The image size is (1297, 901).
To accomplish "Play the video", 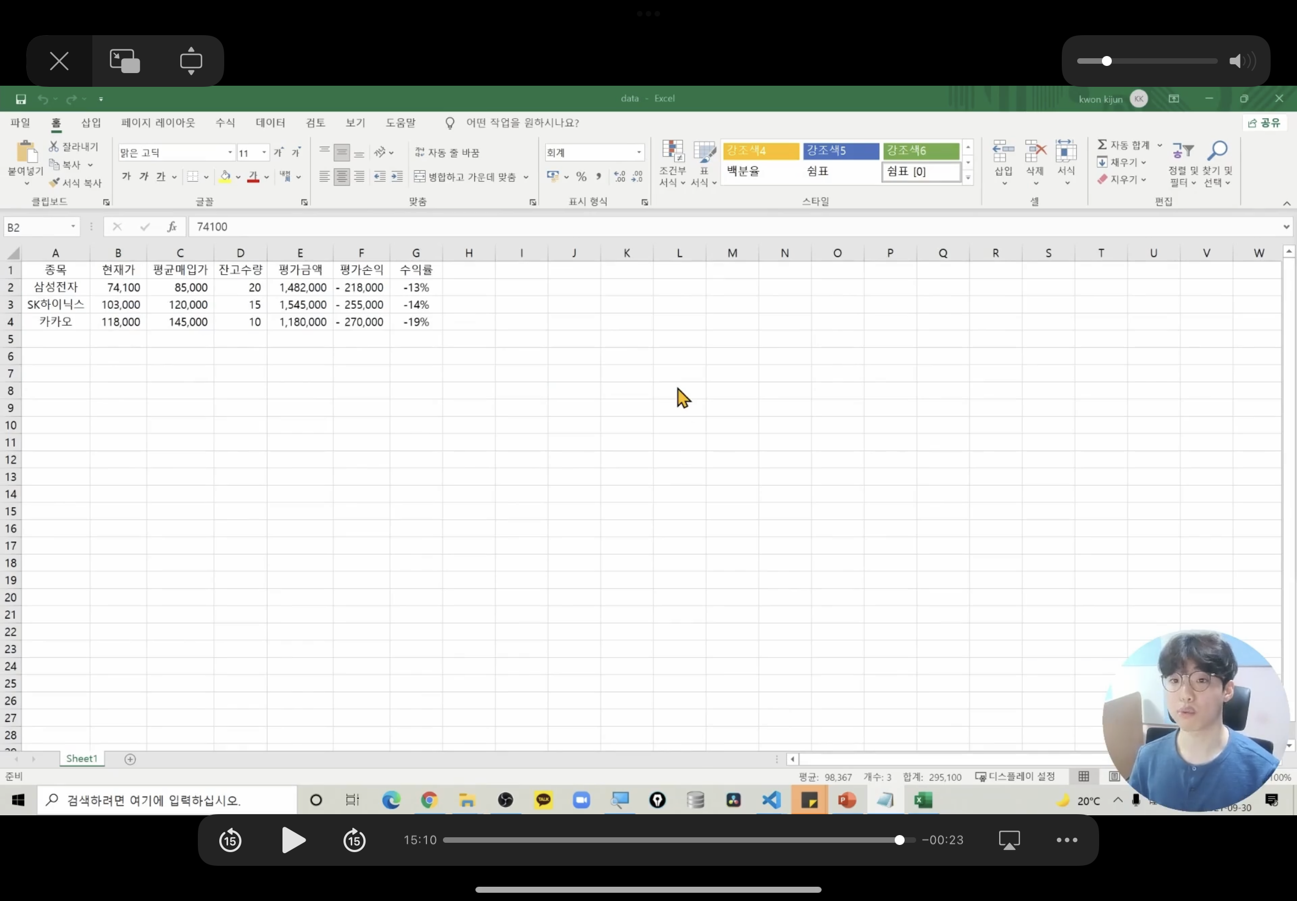I will click(x=293, y=840).
